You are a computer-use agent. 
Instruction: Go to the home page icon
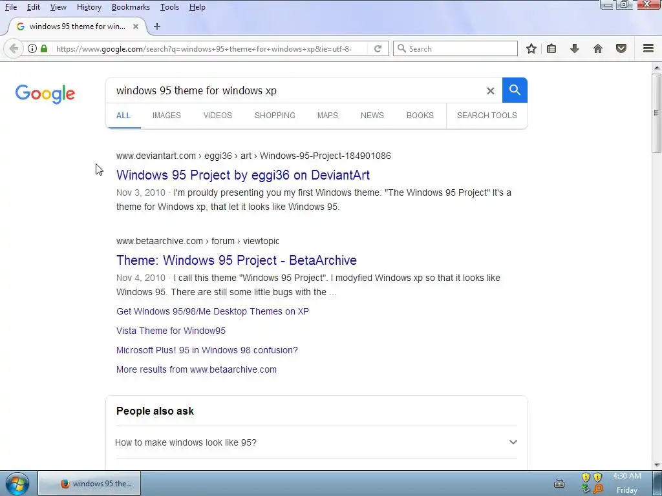pyautogui.click(x=598, y=48)
